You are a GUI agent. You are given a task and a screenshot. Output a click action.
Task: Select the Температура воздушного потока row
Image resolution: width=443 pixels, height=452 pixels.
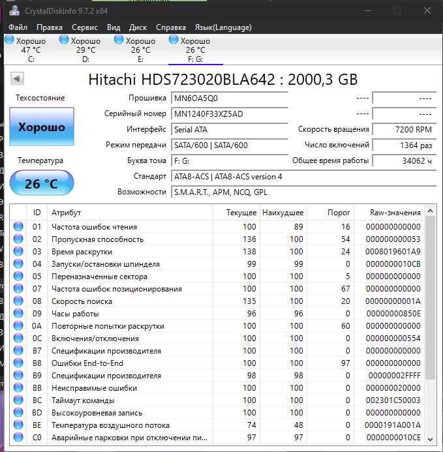217,425
